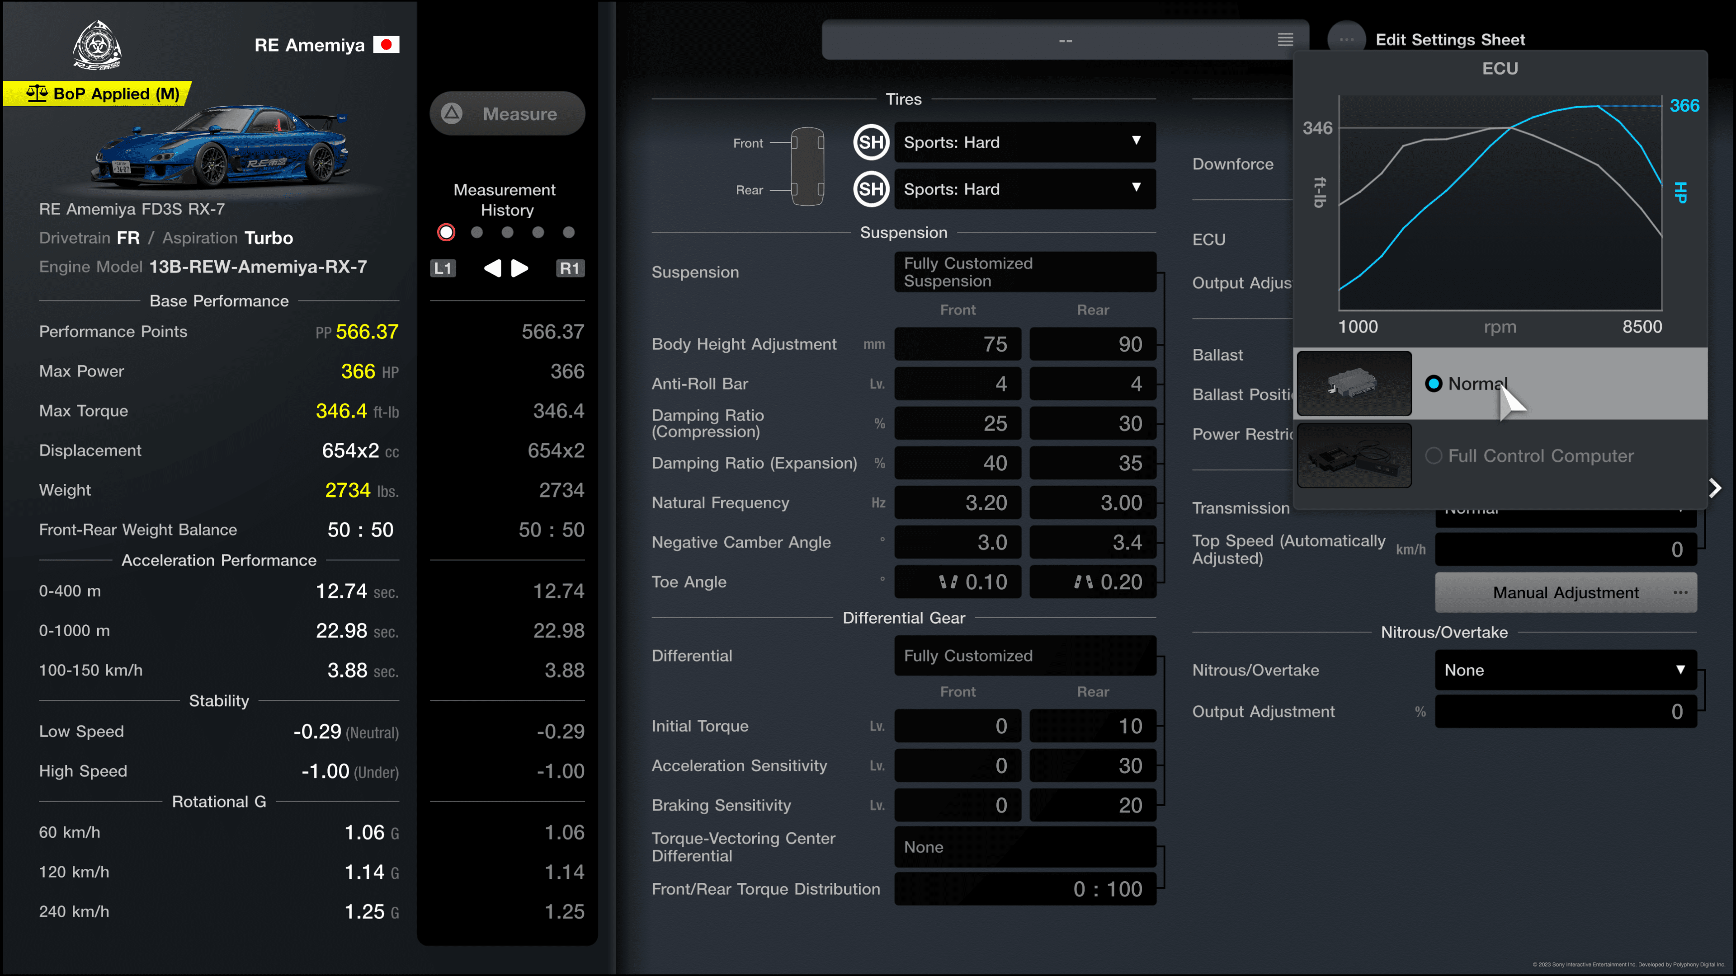Open the Nitrous/Overtake None dropdown
The height and width of the screenshot is (976, 1736).
click(1566, 670)
